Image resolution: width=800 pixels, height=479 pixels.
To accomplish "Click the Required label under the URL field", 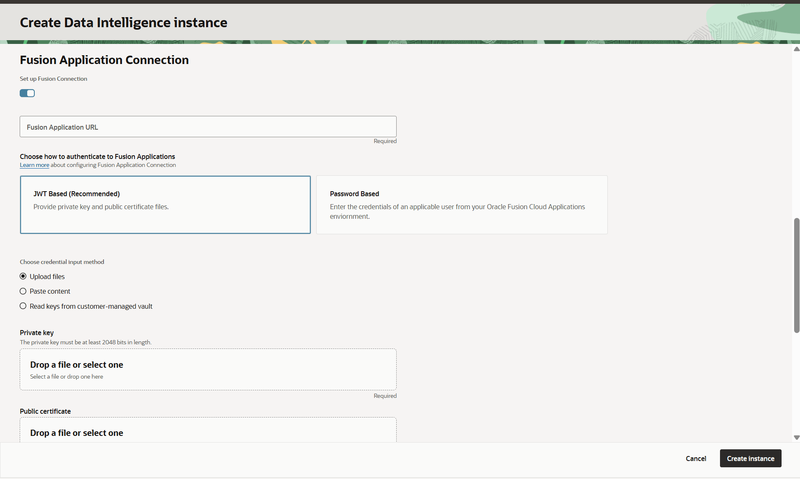I will (x=385, y=141).
